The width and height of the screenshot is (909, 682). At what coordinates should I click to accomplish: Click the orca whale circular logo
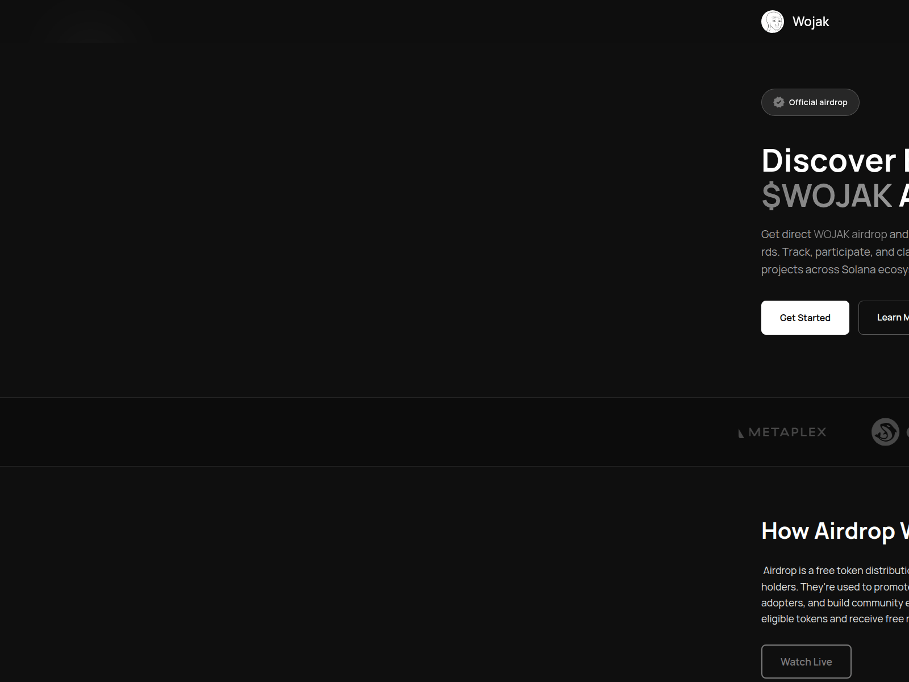tap(885, 432)
